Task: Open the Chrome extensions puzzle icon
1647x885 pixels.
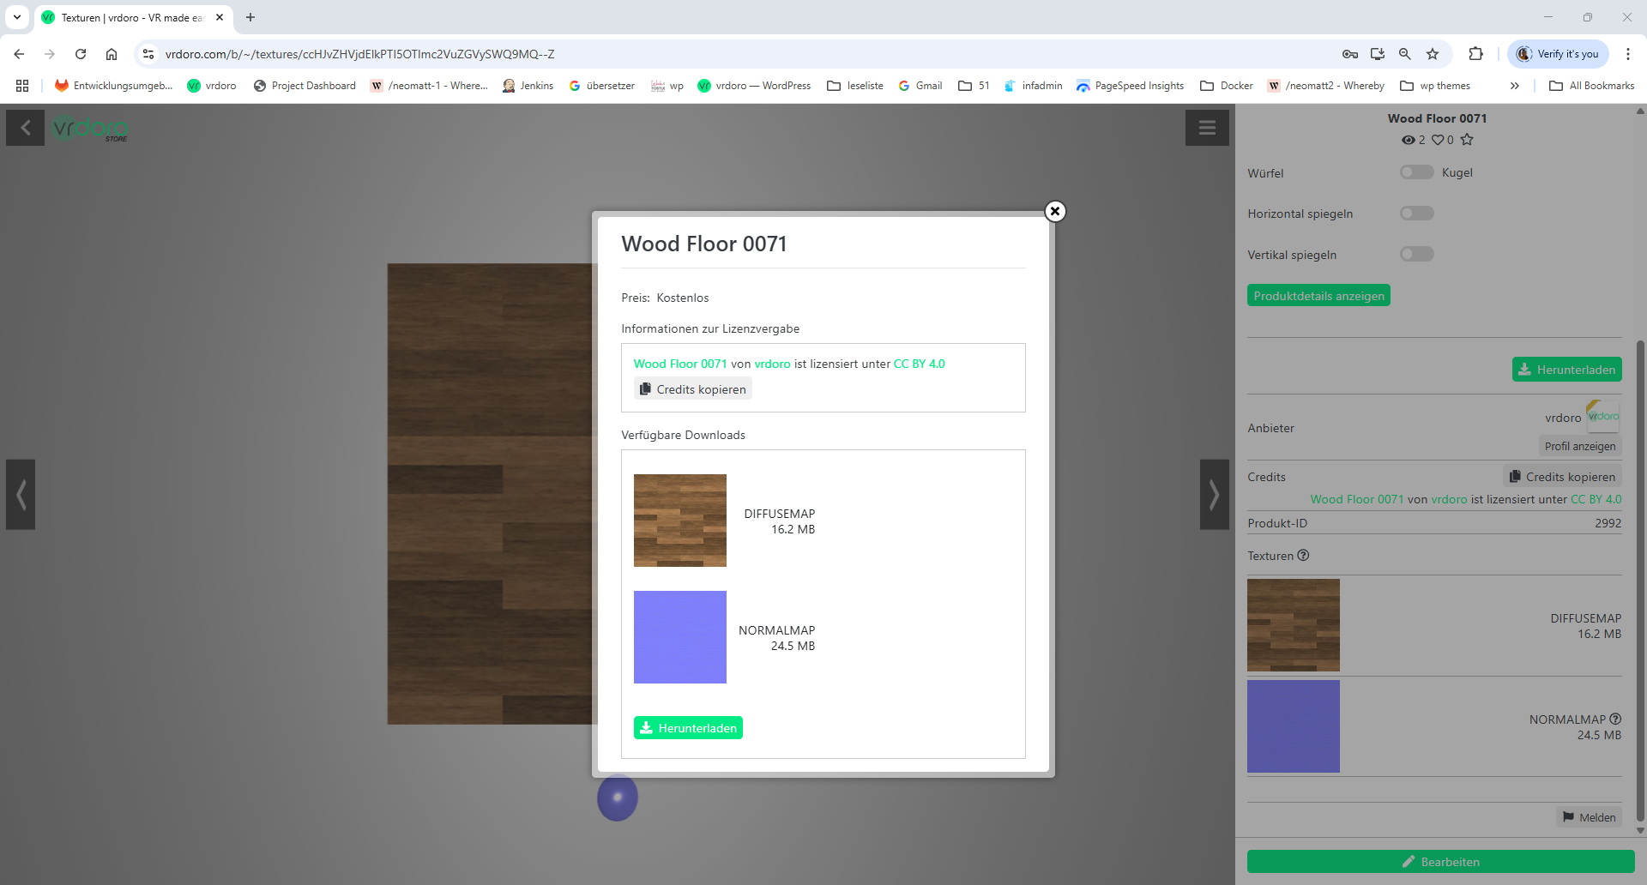Action: pos(1475,54)
